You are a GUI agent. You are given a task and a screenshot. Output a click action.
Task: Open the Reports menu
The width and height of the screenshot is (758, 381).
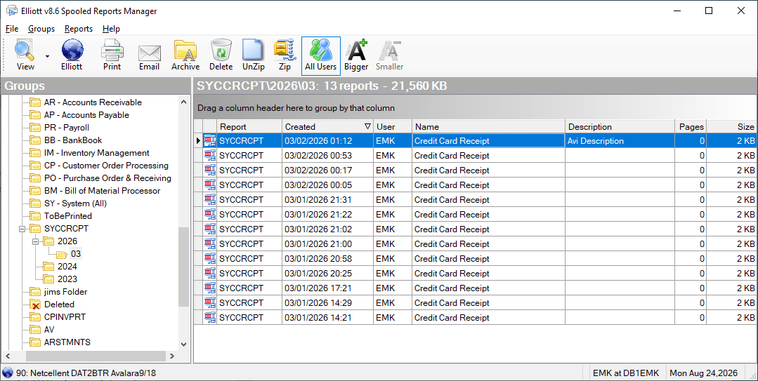(78, 29)
